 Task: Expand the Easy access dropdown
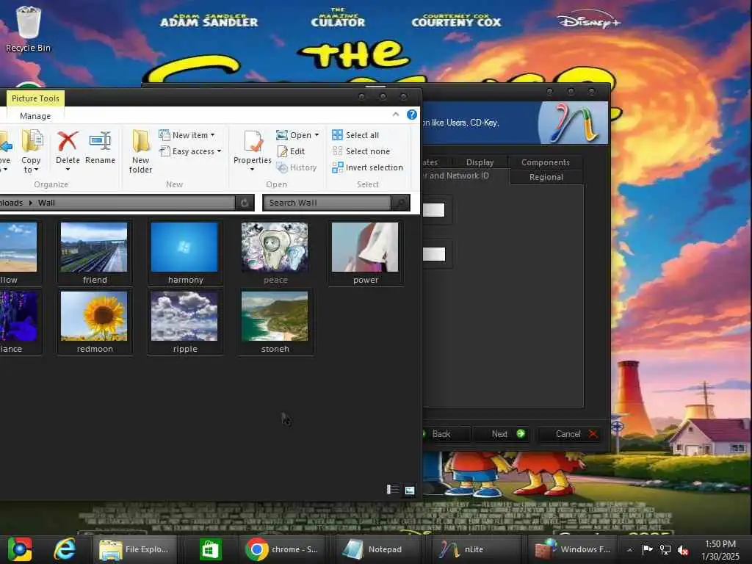219,151
